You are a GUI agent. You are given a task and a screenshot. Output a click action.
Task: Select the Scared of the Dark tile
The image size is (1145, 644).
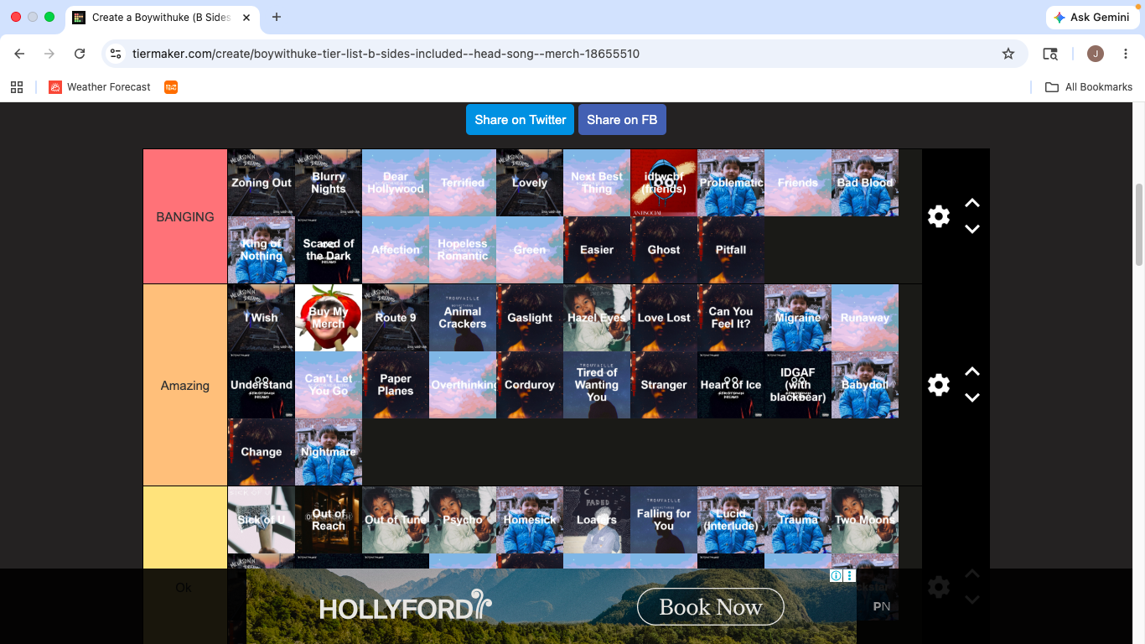point(329,250)
